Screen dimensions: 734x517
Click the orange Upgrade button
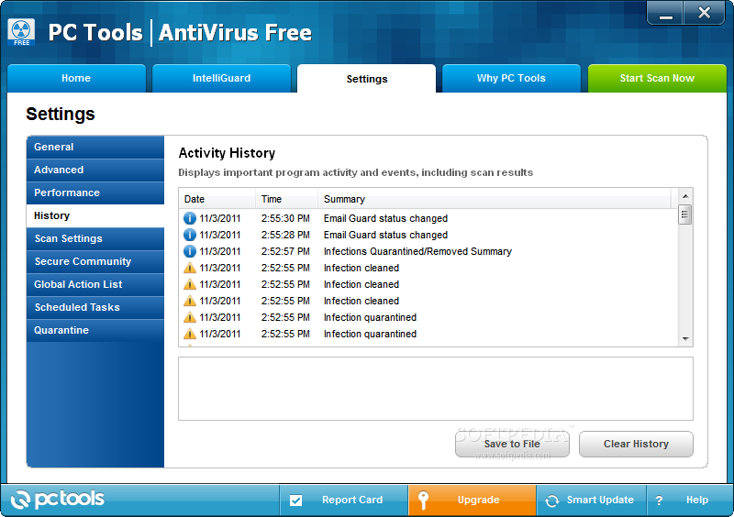pos(472,500)
